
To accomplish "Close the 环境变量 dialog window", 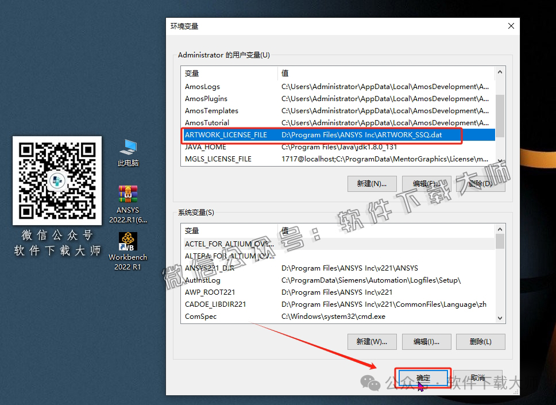I will 511,26.
